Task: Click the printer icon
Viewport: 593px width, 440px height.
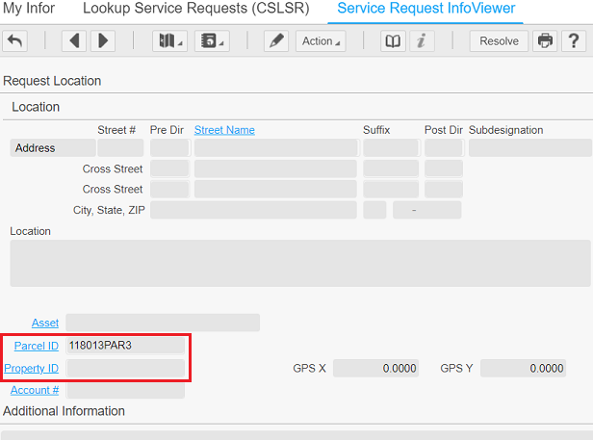Action: click(x=546, y=41)
